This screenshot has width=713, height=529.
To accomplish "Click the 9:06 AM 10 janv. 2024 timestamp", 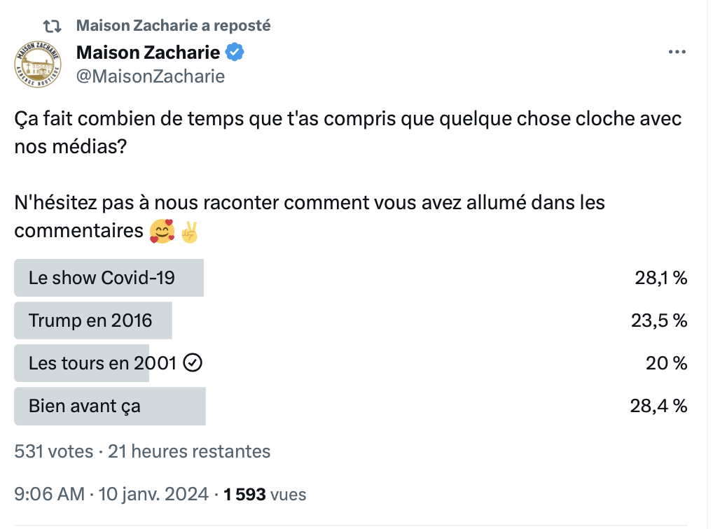I will (x=111, y=494).
